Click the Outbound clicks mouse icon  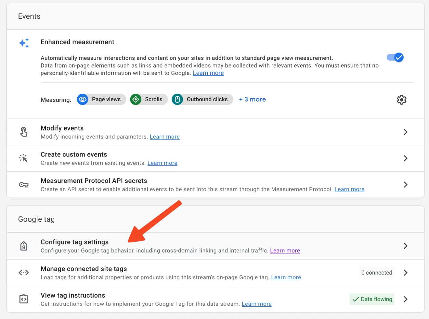177,99
